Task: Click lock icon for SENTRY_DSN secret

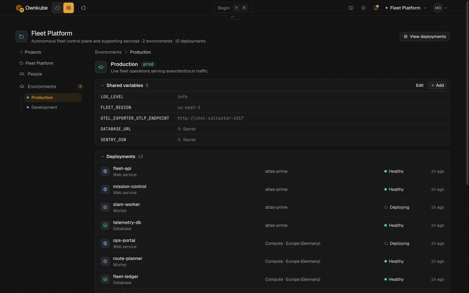Action: tap(179, 140)
